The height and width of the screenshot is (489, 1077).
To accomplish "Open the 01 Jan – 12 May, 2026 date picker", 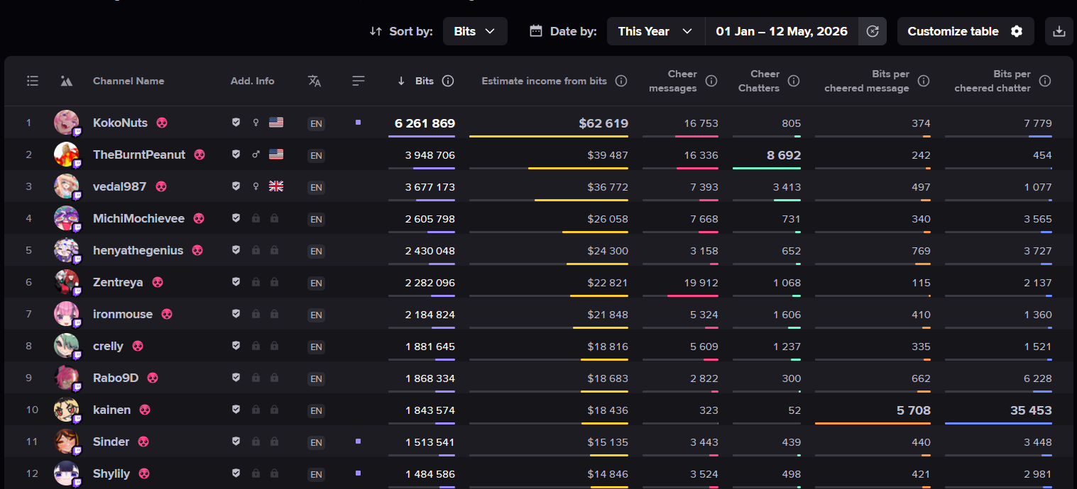I will point(782,31).
